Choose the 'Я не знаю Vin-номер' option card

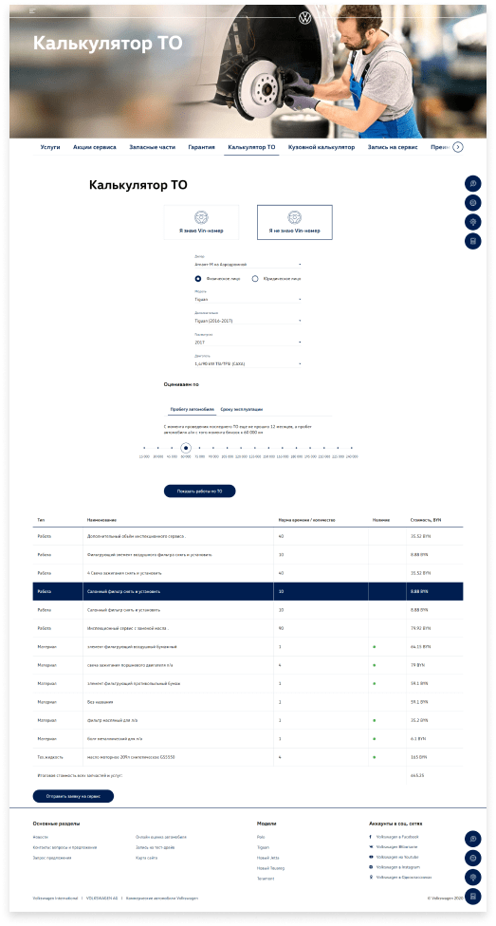click(x=295, y=222)
